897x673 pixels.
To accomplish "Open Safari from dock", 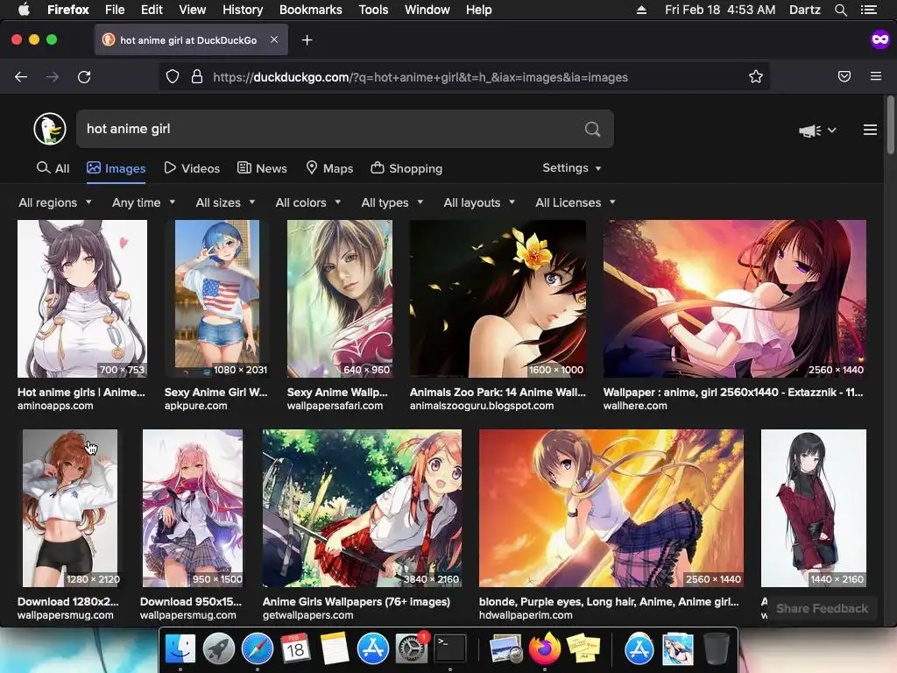I will [258, 649].
